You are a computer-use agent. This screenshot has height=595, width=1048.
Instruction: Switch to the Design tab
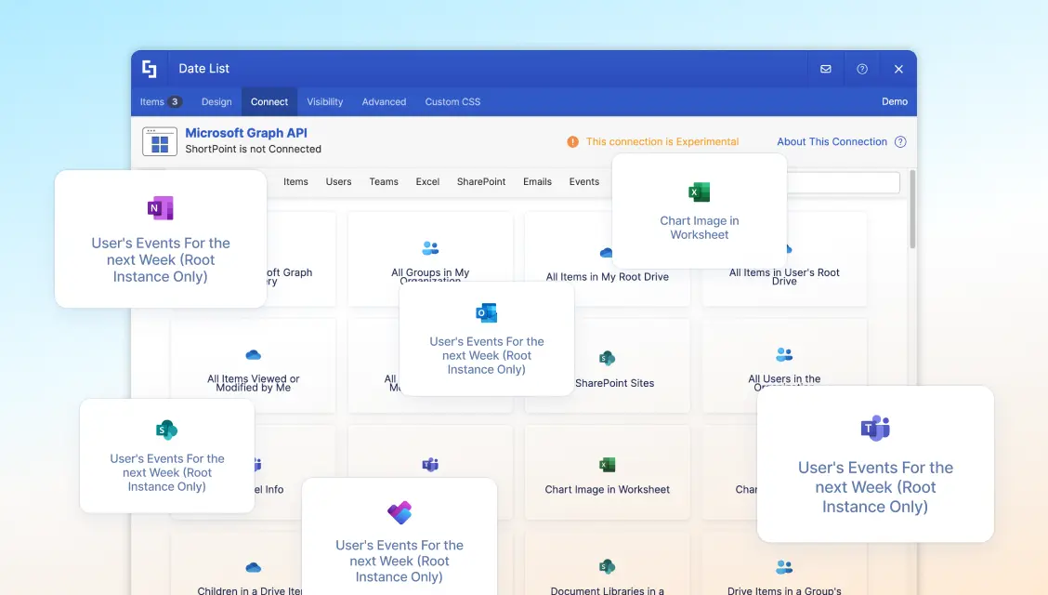(216, 101)
